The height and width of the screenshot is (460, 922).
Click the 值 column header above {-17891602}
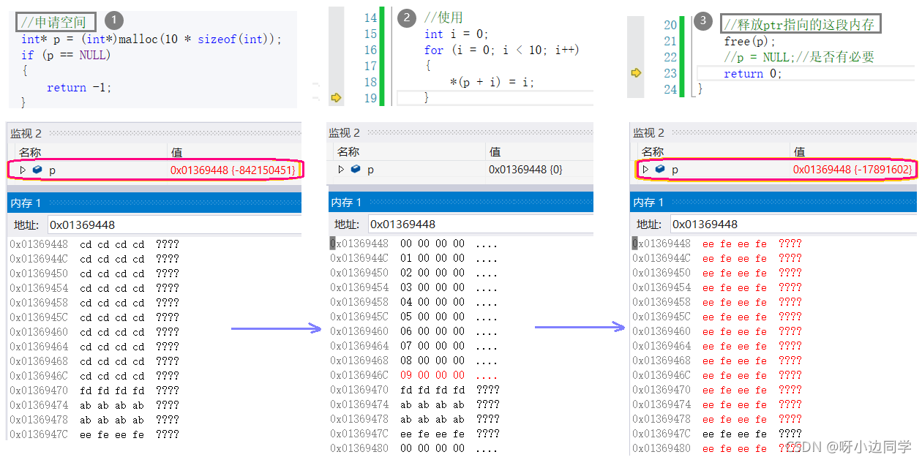point(800,152)
